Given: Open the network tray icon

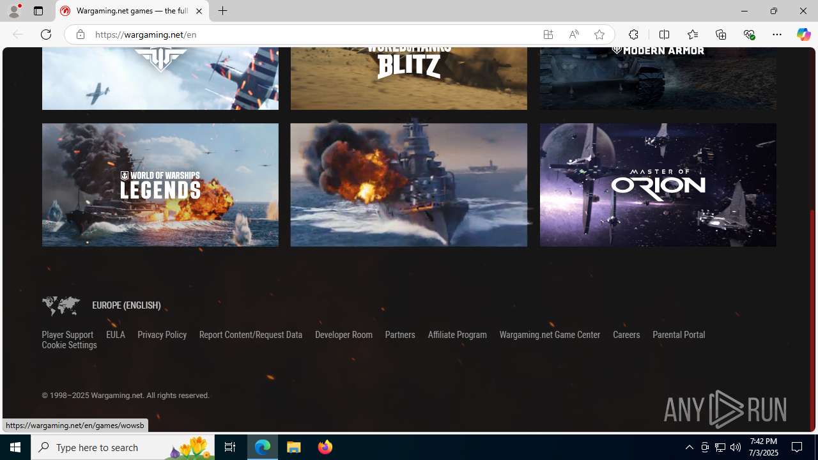Looking at the screenshot, I should (720, 447).
